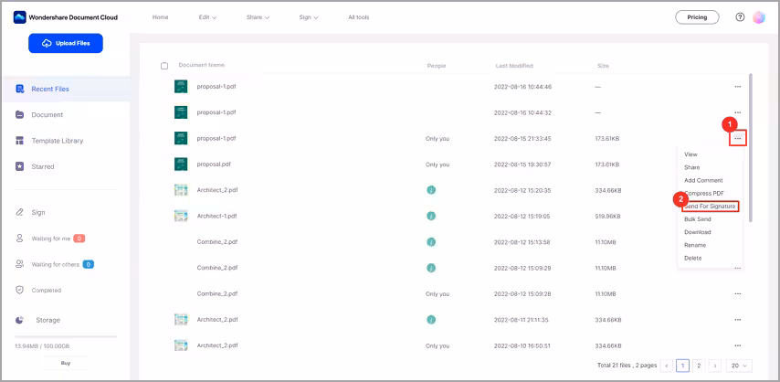Open file name proposal.pdf
Screen dimensions: 780x382
pos(214,164)
